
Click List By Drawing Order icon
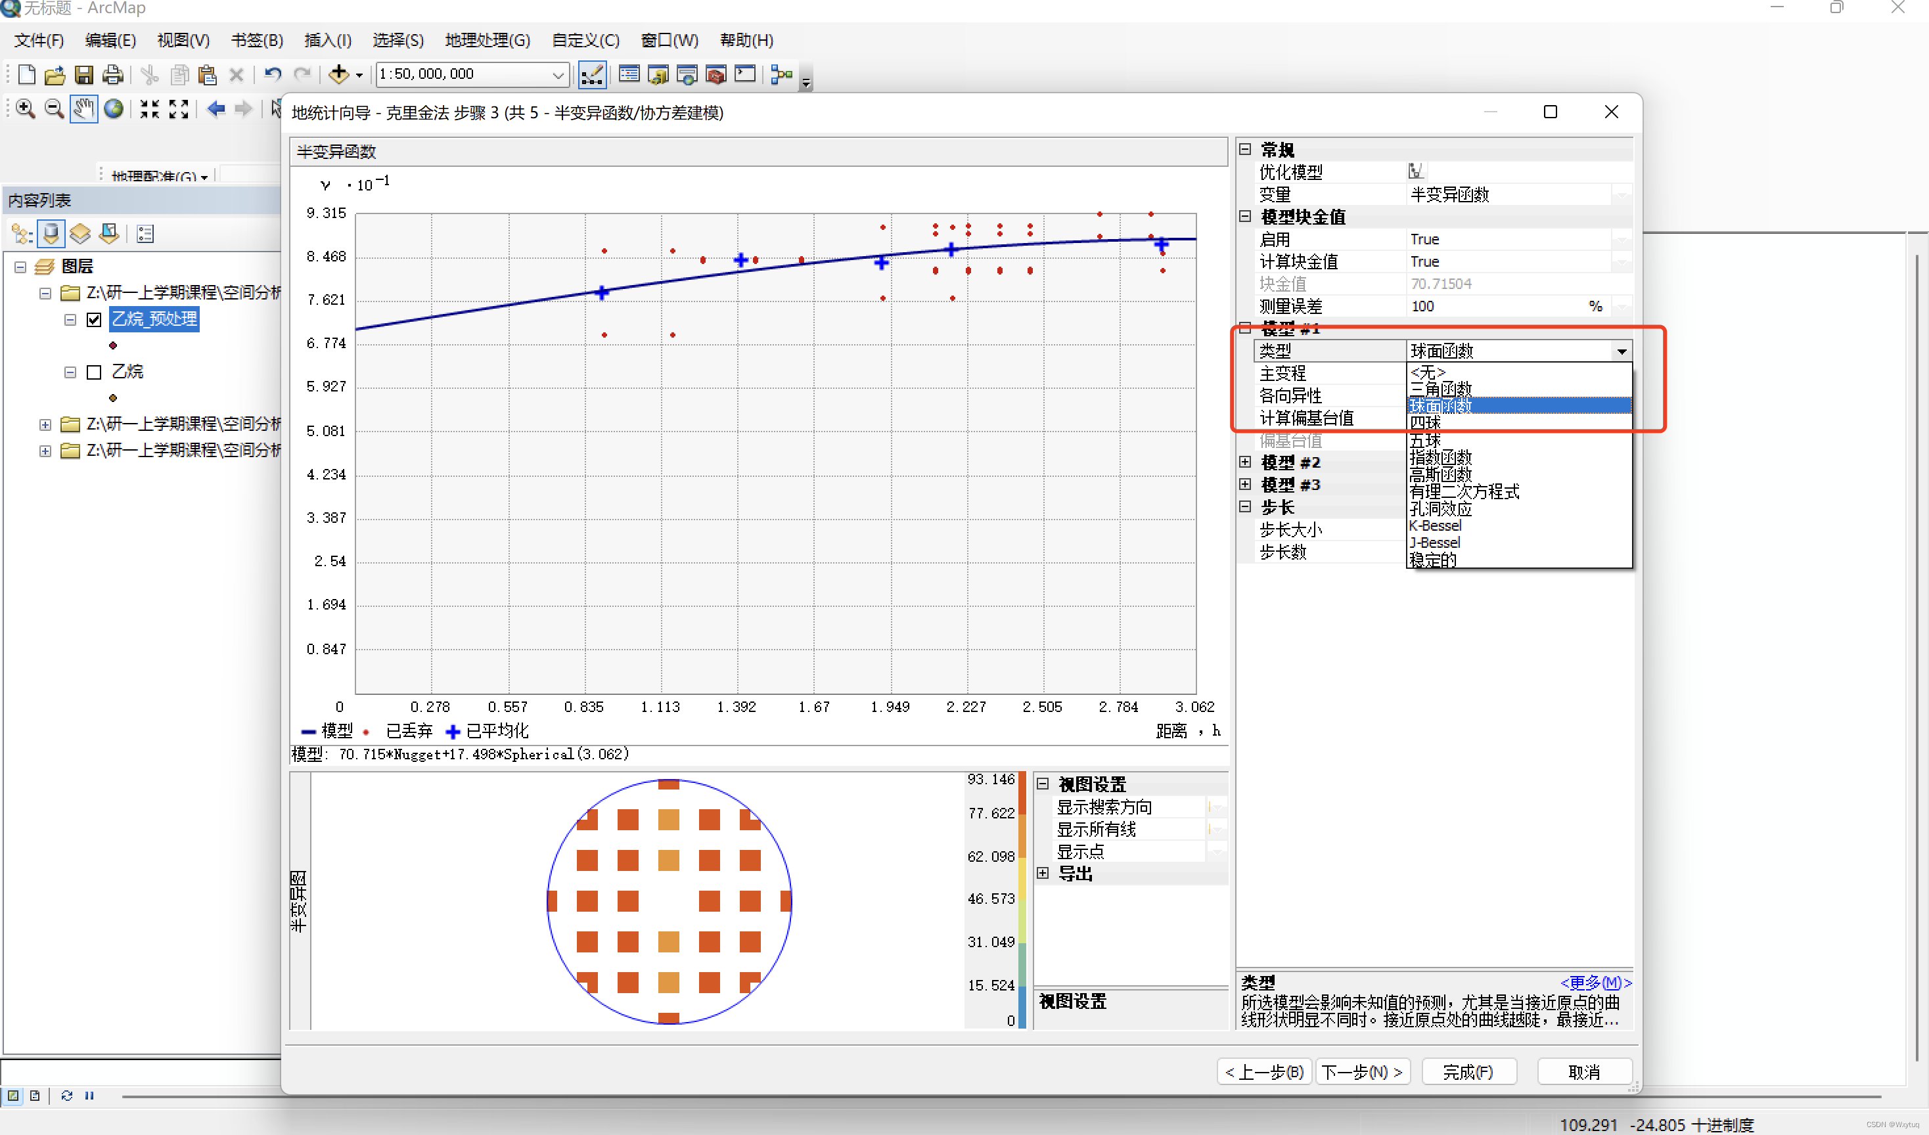pos(22,233)
